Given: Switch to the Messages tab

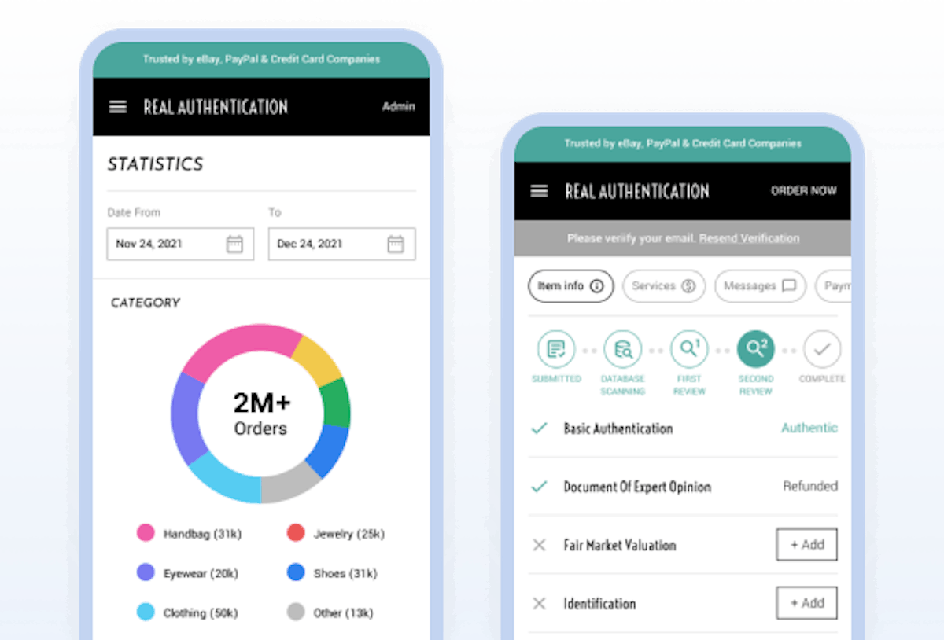Looking at the screenshot, I should point(760,286).
